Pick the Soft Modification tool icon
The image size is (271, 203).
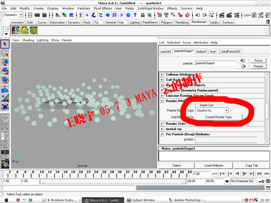pos(5,89)
